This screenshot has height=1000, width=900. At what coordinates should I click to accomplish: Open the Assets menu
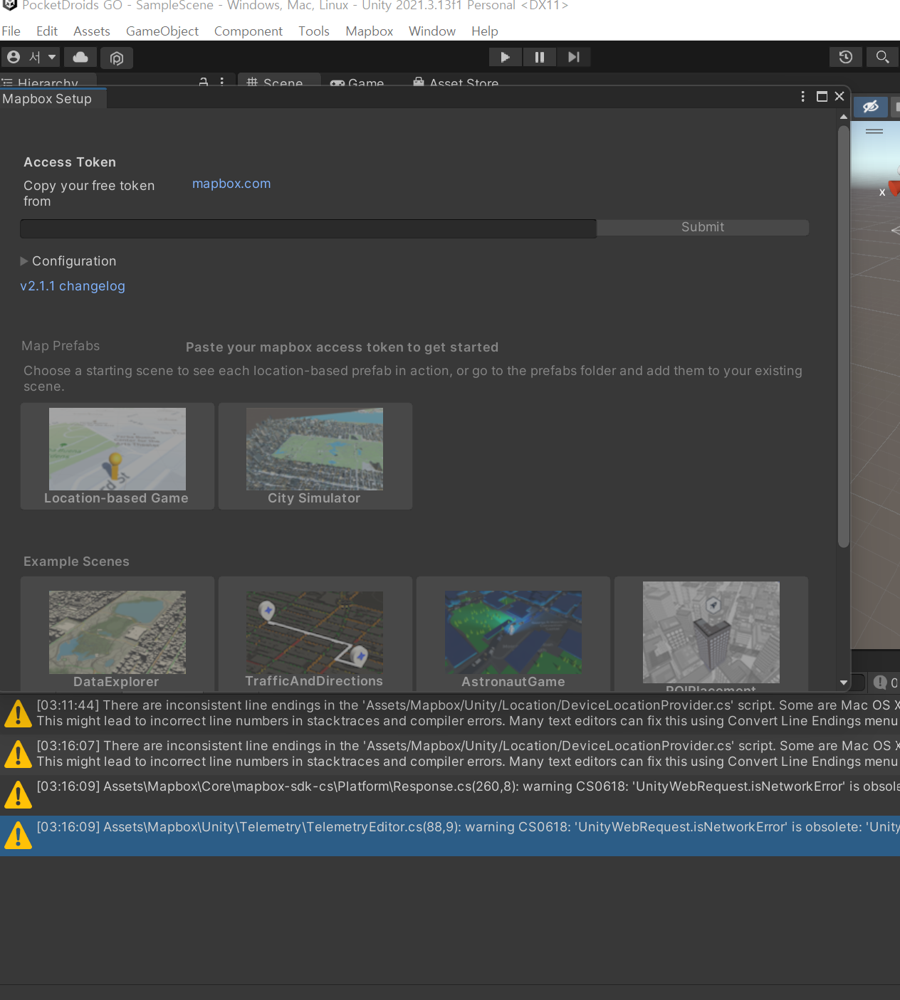coord(92,31)
